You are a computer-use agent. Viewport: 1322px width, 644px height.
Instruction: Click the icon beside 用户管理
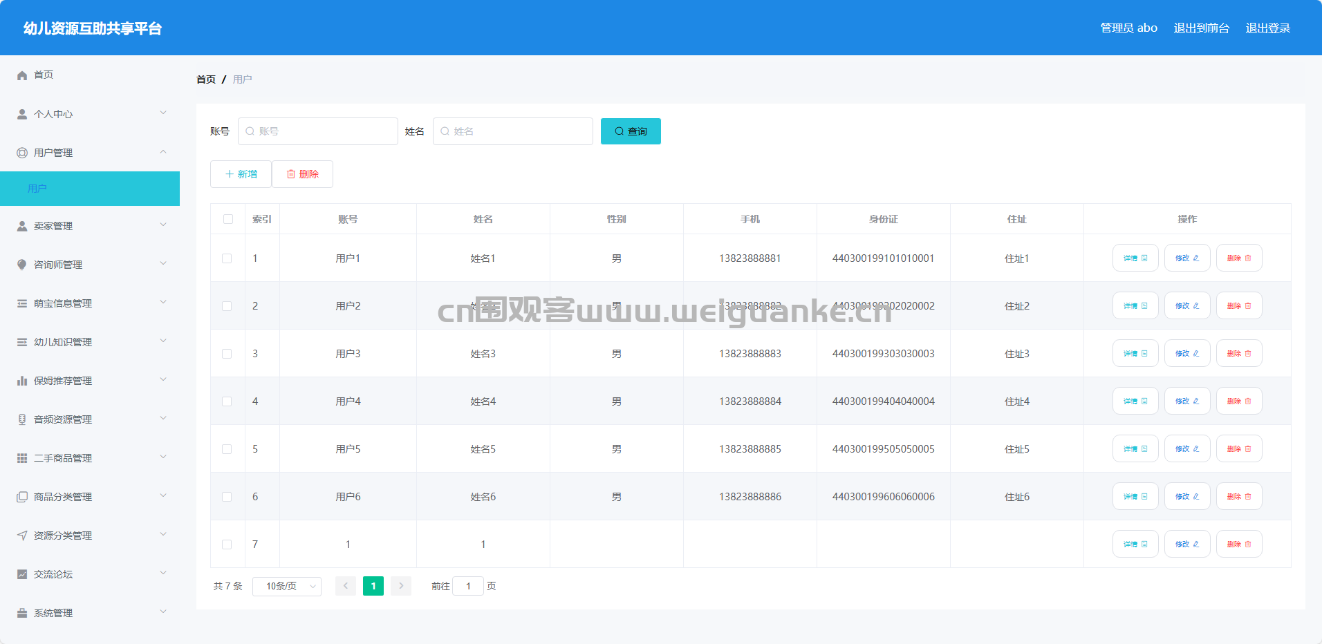22,153
